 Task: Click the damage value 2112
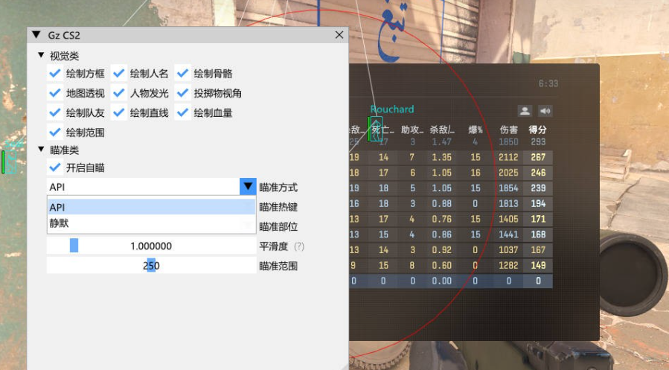(x=508, y=158)
